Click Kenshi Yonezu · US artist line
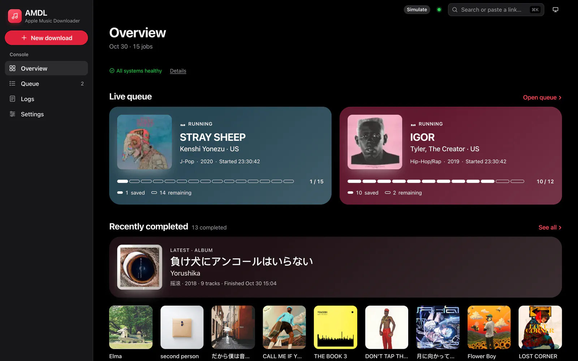This screenshot has width=578, height=361. 210,149
